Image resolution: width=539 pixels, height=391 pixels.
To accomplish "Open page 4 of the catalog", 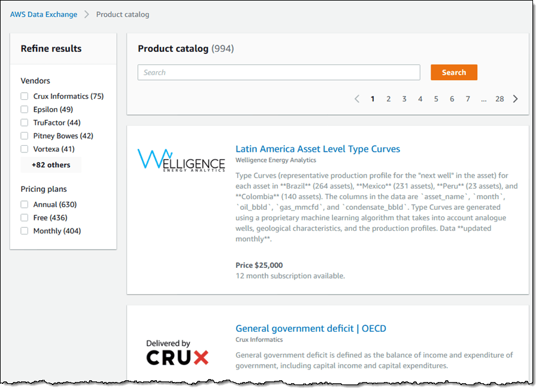I will 420,99.
